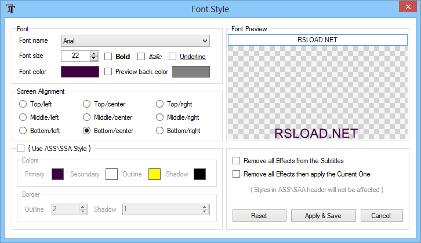Image resolution: width=421 pixels, height=243 pixels.
Task: Close the Font Style dialog
Action: [408, 7]
